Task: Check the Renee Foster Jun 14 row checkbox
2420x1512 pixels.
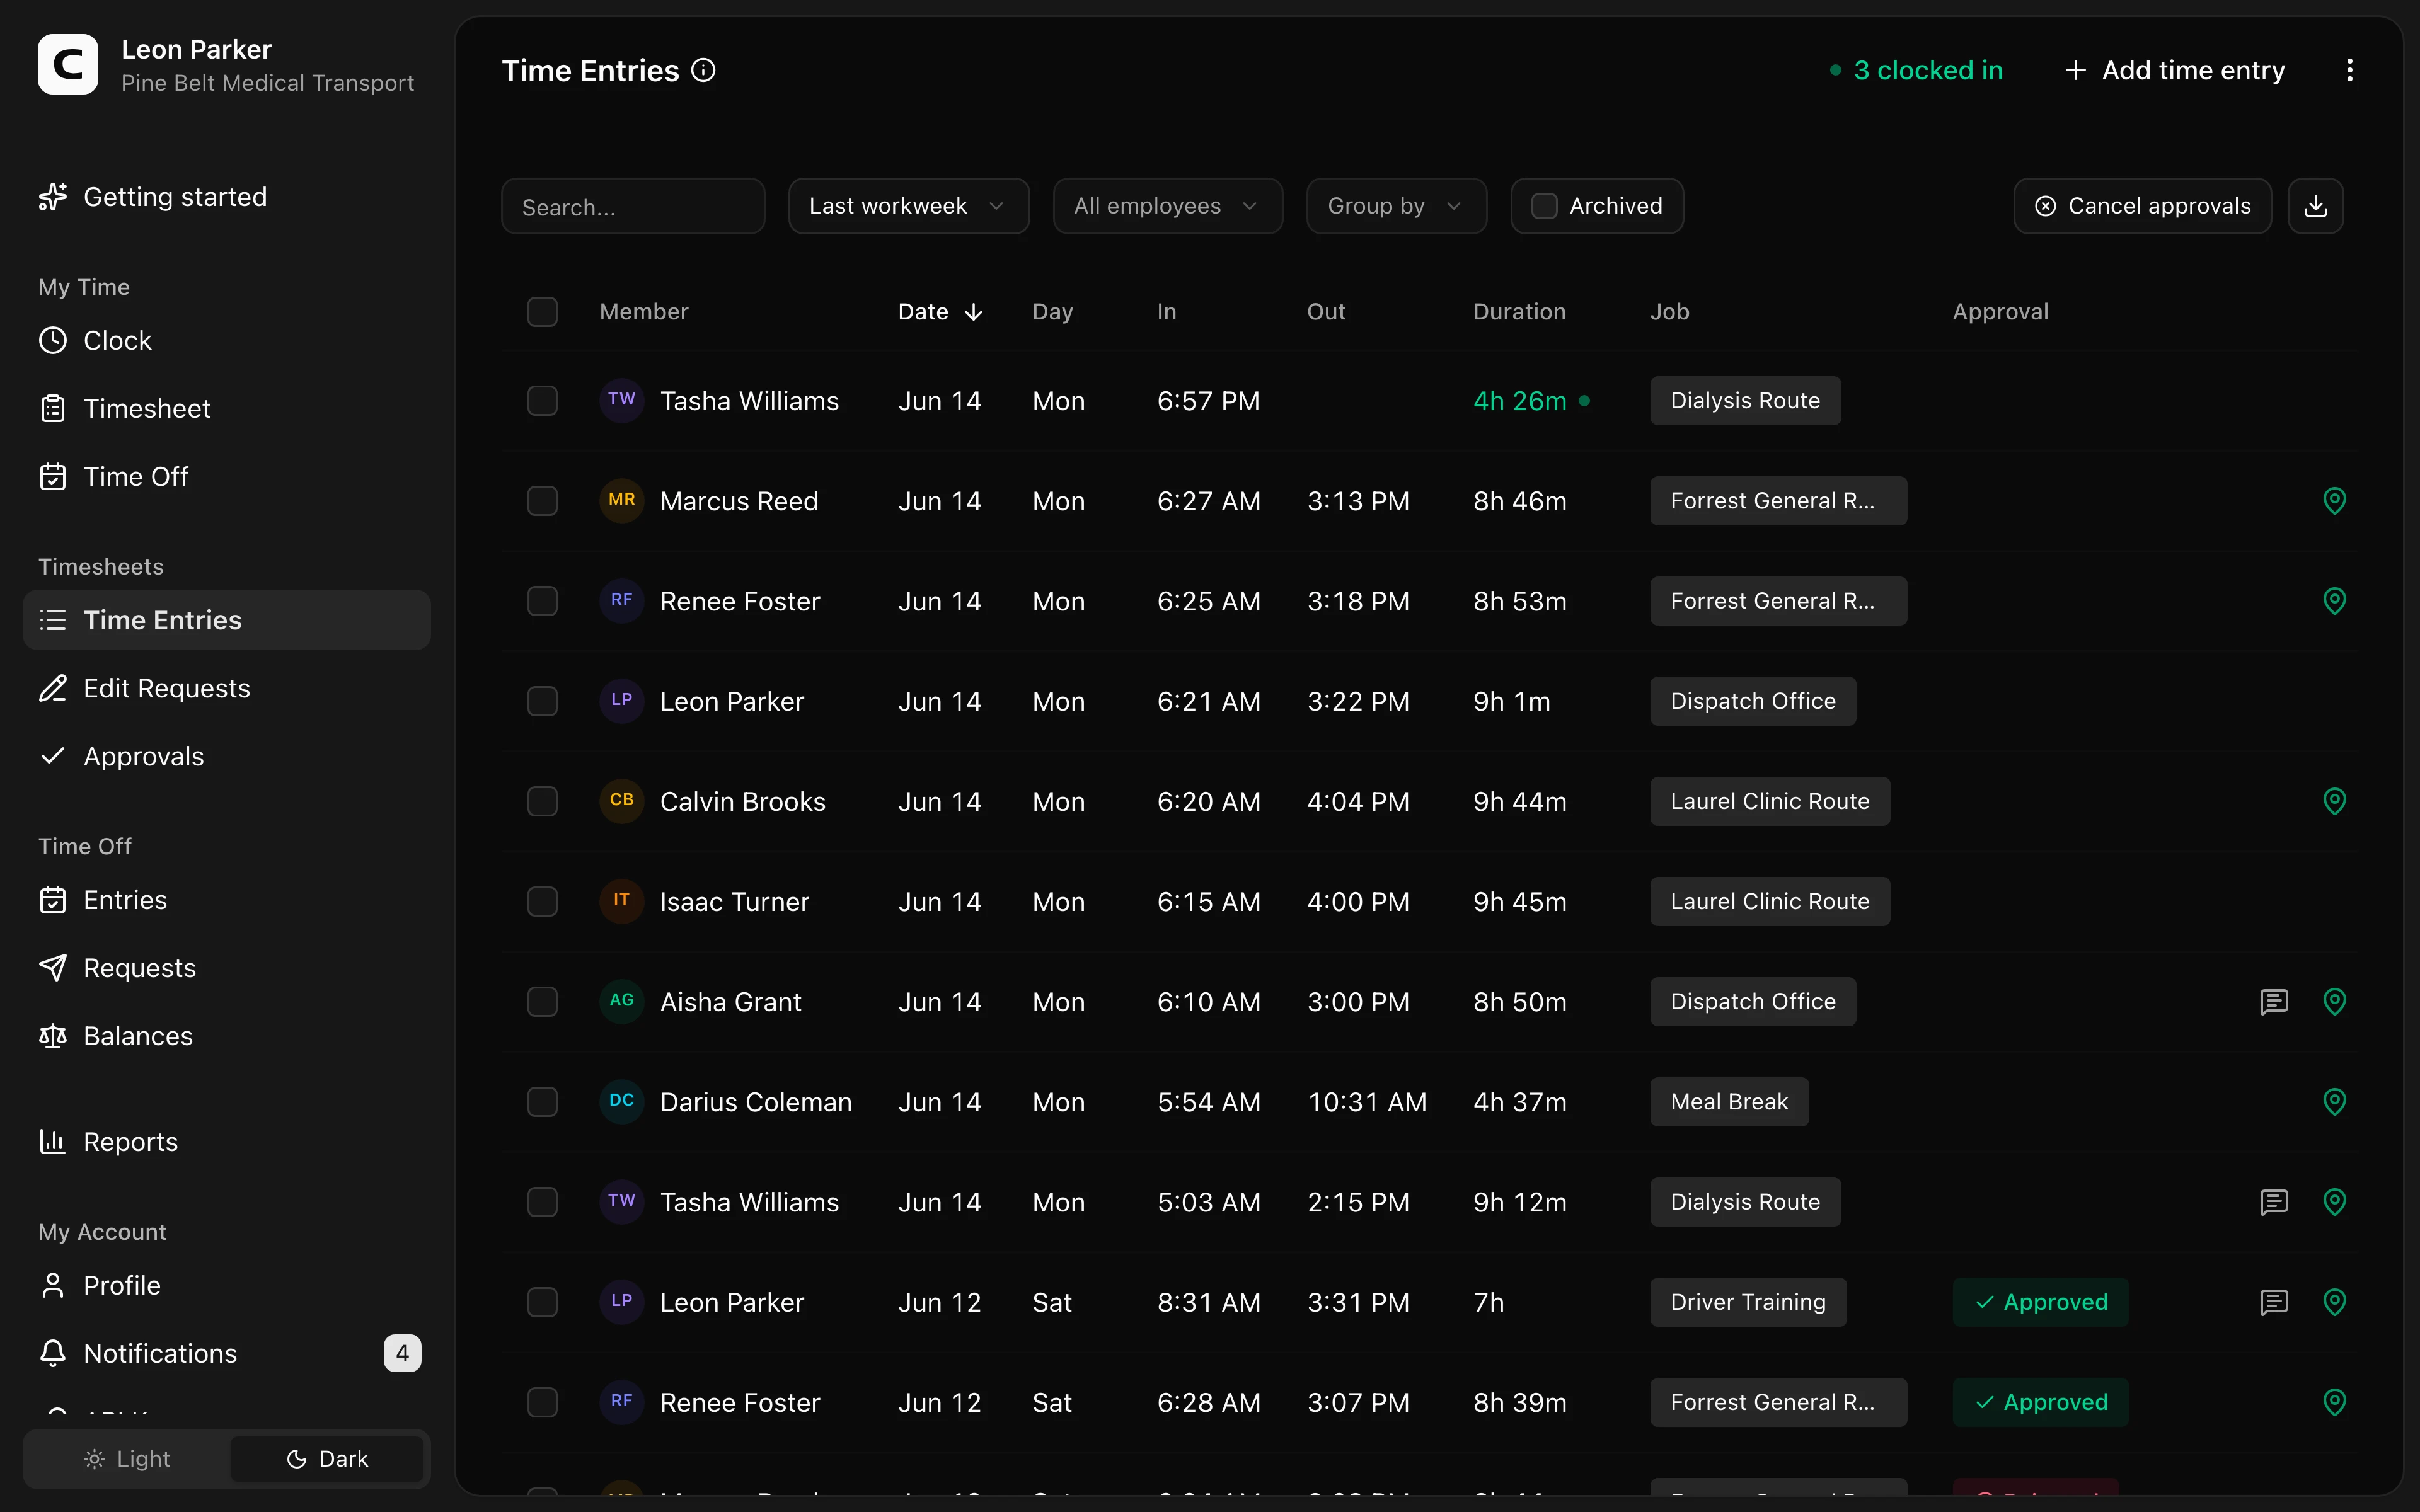Action: [542, 601]
